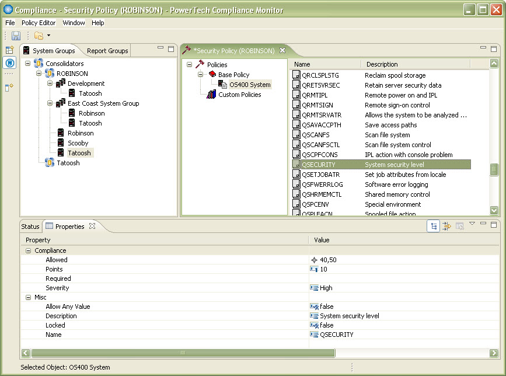Collapse the Policies tree node

pyautogui.click(x=190, y=65)
